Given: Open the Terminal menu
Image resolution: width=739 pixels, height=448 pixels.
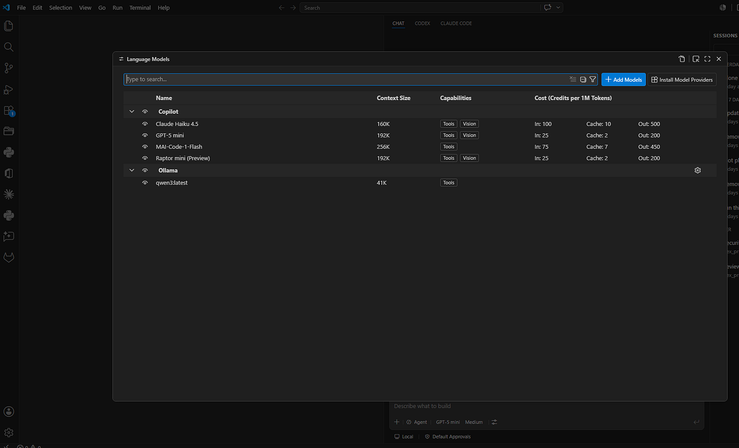Looking at the screenshot, I should (140, 8).
